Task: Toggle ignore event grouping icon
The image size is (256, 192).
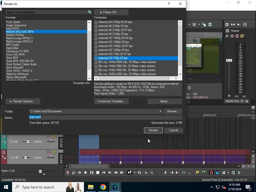Action: pos(239,172)
